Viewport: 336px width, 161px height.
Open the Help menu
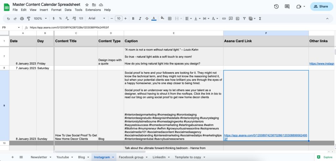[x=107, y=10]
